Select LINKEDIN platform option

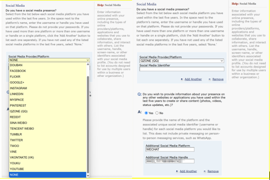pos(48,94)
